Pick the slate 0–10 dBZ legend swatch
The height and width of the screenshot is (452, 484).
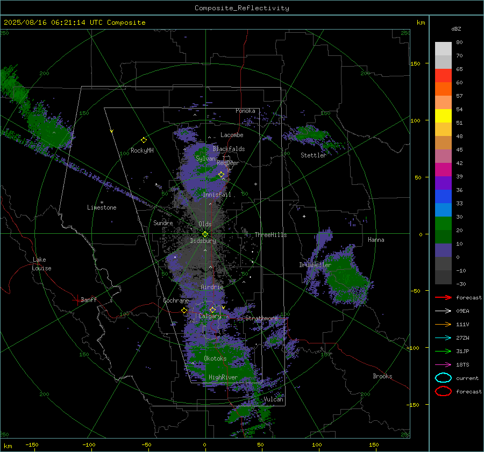click(x=443, y=250)
